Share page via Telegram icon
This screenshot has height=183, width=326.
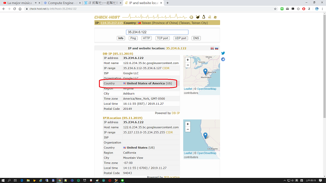(x=223, y=59)
